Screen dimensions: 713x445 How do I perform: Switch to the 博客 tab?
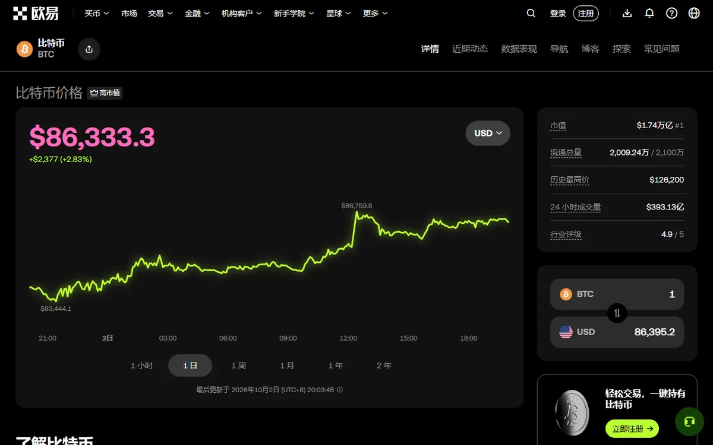pyautogui.click(x=591, y=49)
